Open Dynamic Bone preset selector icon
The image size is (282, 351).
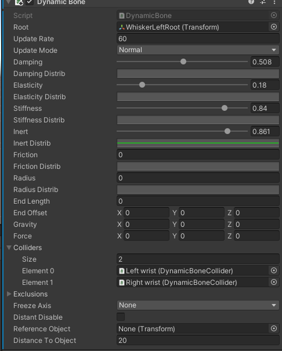click(263, 2)
